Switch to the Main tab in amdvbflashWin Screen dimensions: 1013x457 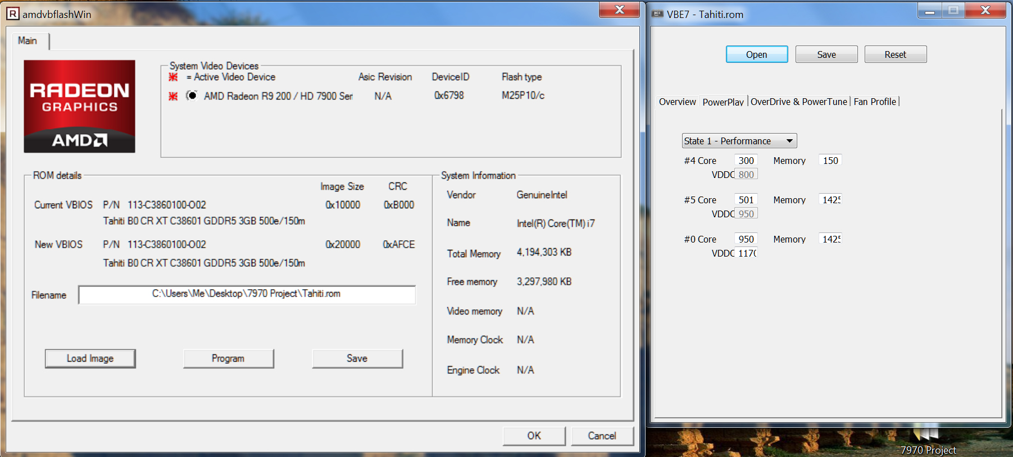[28, 41]
